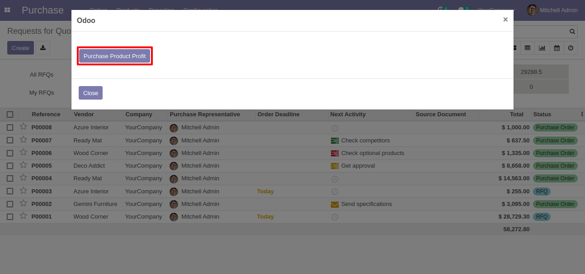This screenshot has width=585, height=274.
Task: Click the activity clock icon for P00001
Action: (335, 217)
